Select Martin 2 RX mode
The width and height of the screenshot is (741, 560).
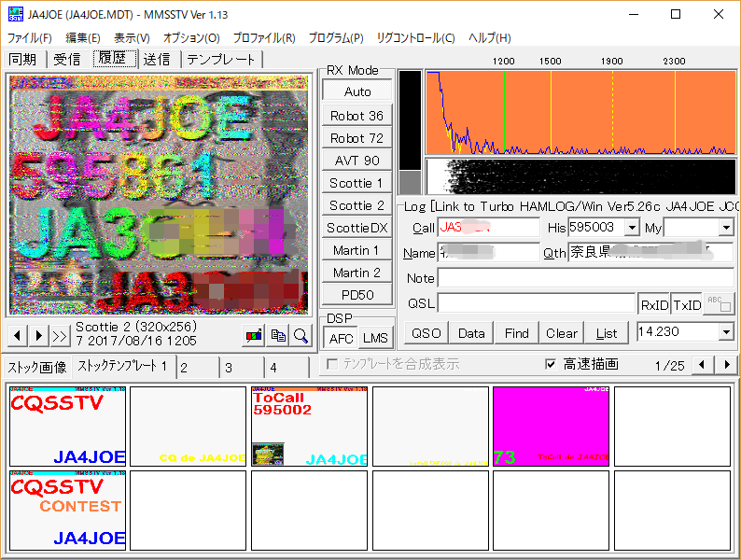[357, 273]
